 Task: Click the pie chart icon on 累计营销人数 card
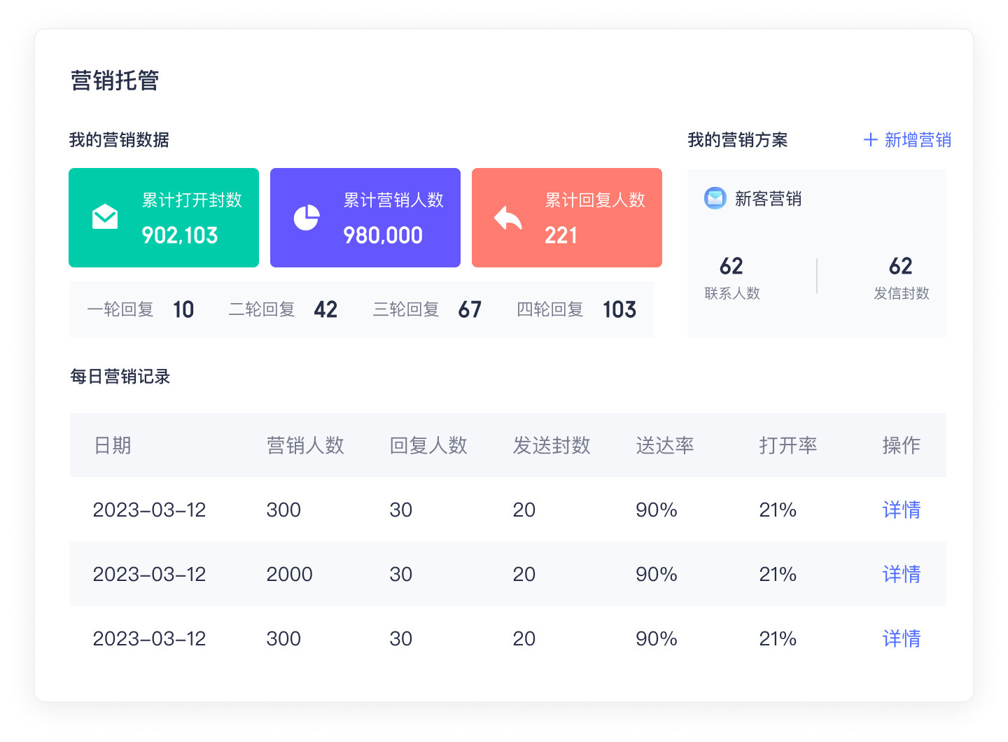(306, 216)
